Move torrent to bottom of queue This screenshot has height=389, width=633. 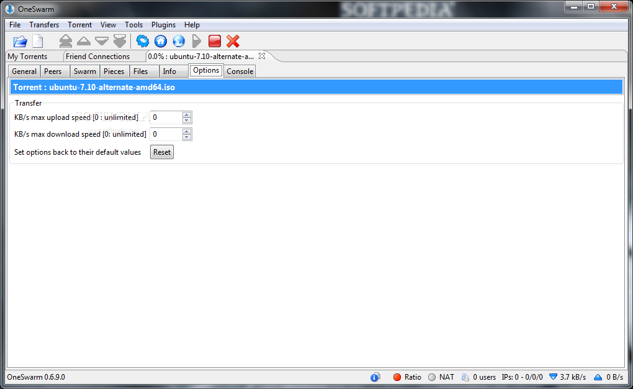point(120,41)
